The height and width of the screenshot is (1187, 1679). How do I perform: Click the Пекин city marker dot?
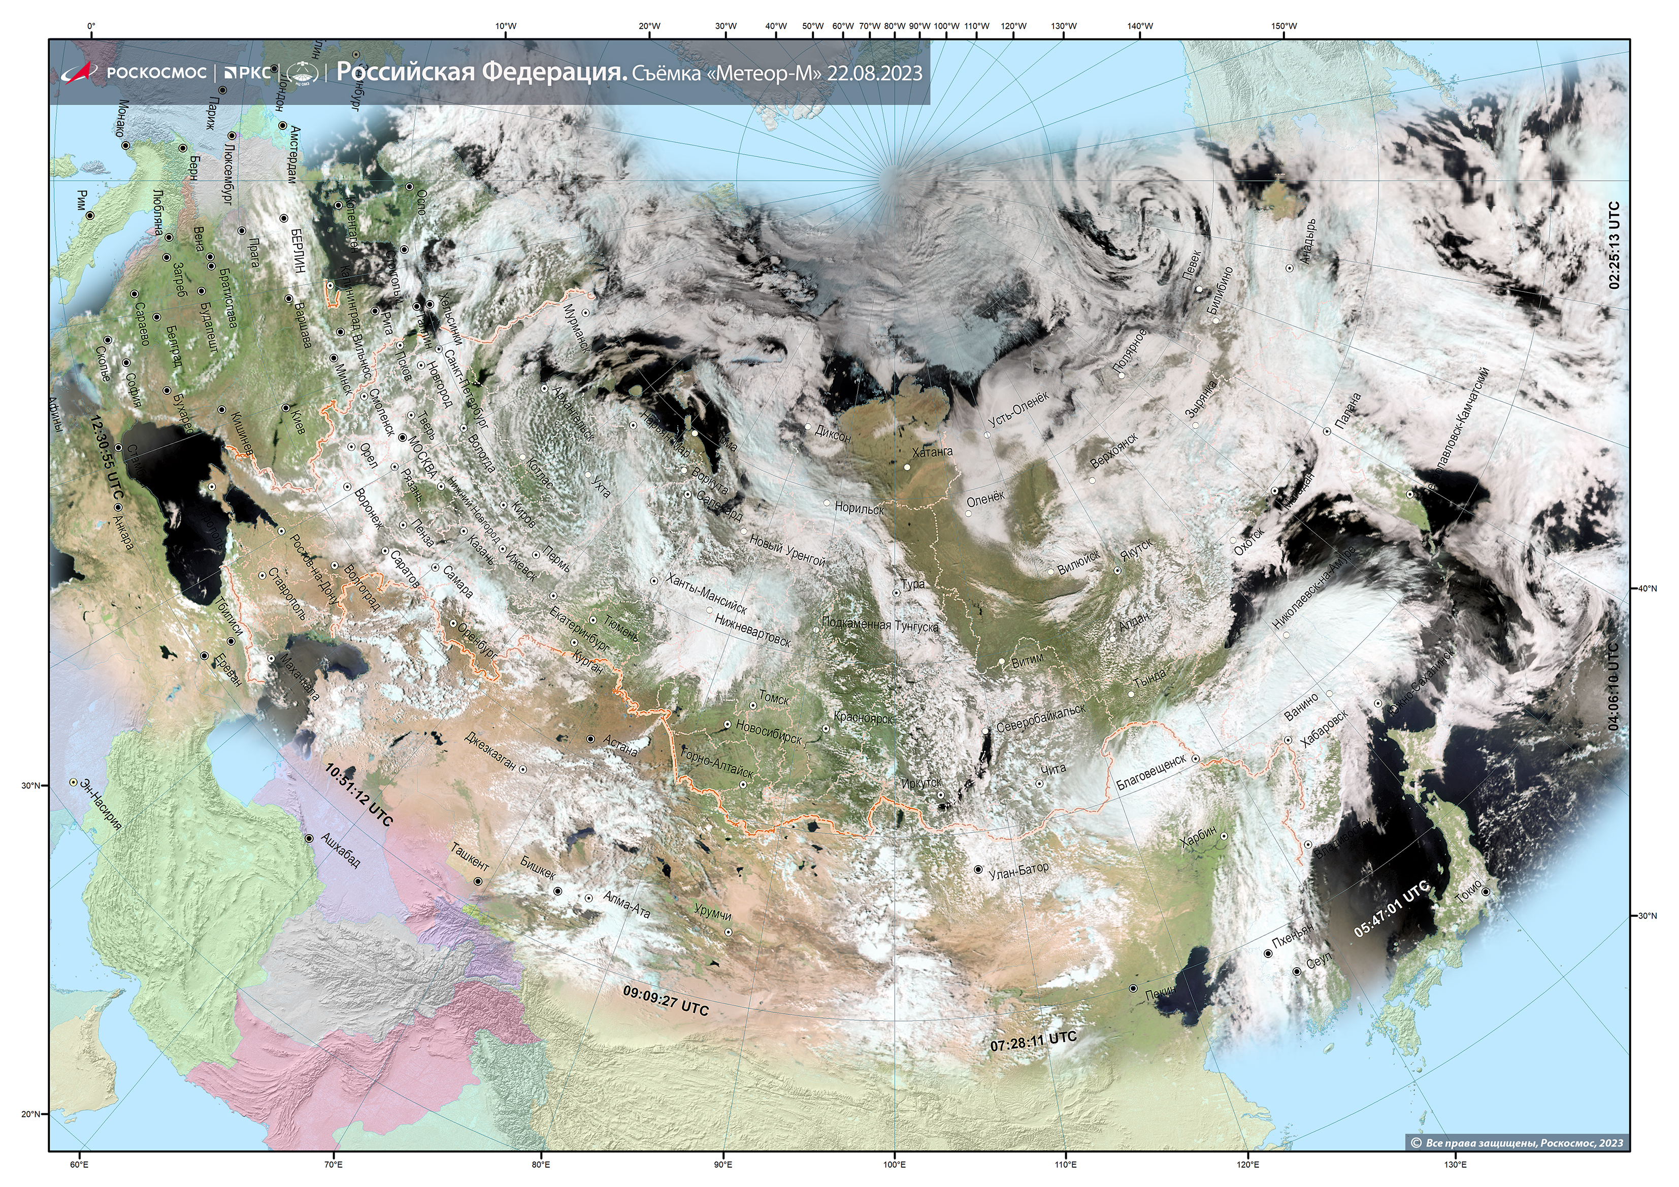tap(1133, 988)
